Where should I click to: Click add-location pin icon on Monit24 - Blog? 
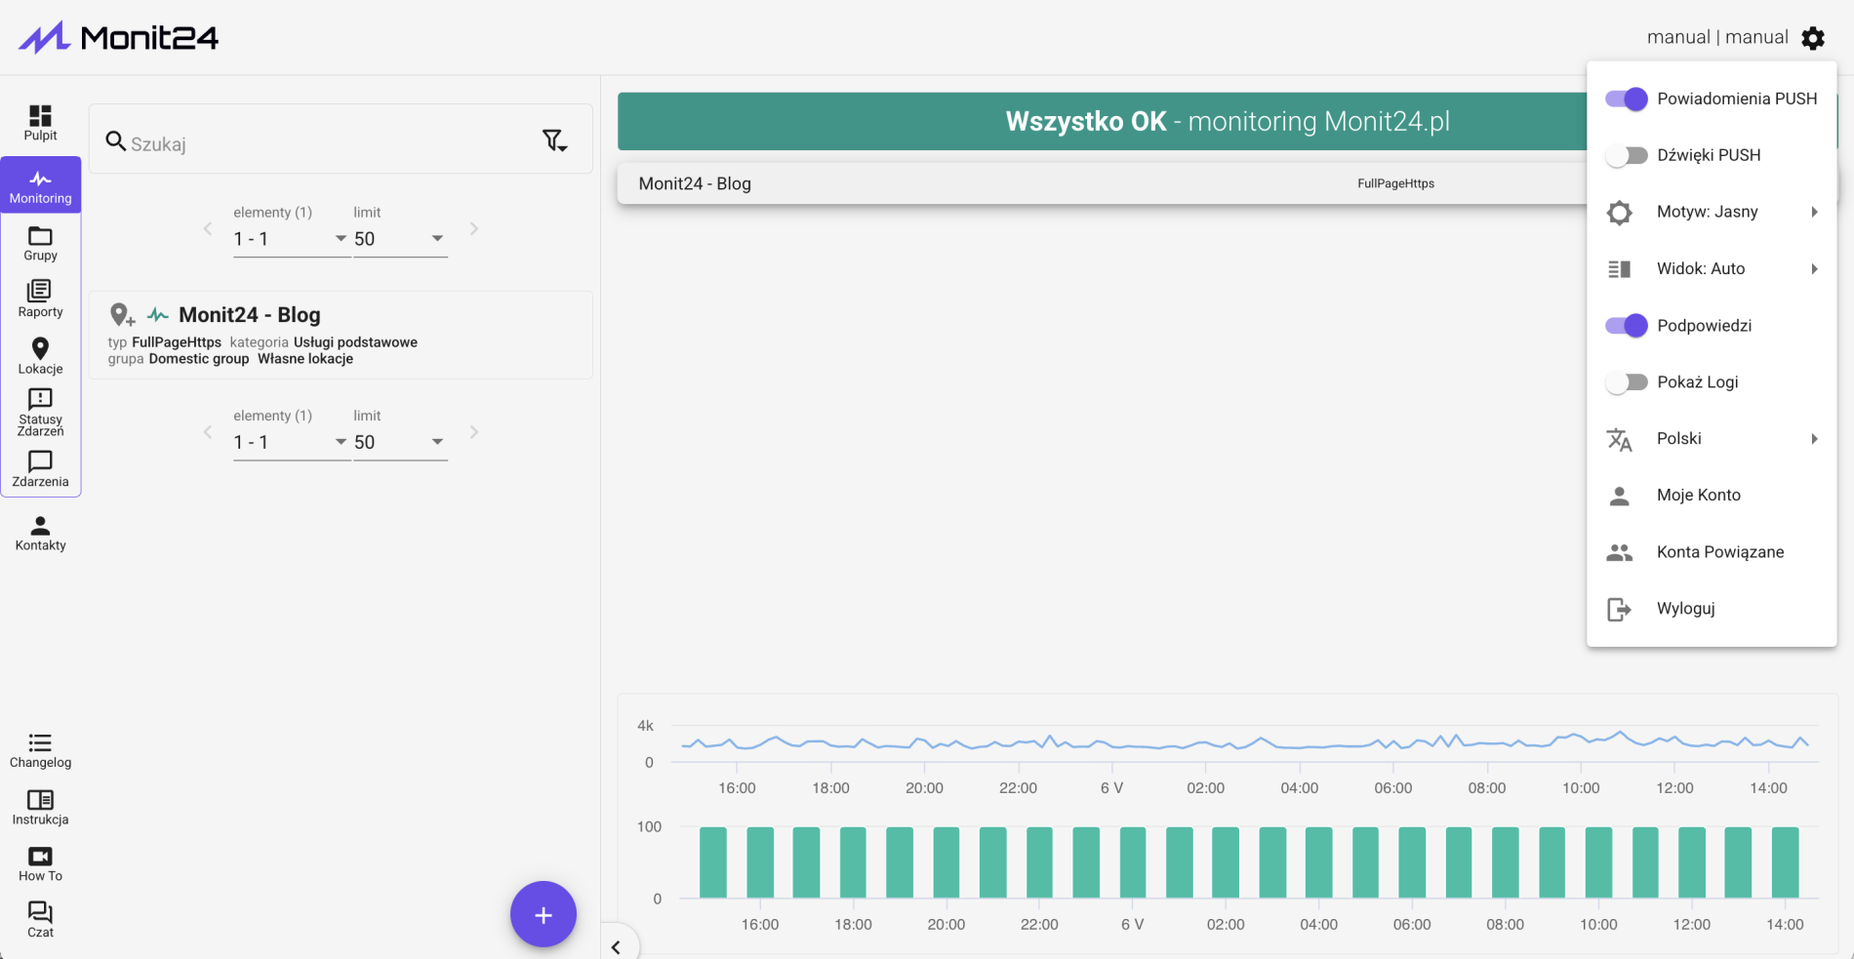click(122, 315)
